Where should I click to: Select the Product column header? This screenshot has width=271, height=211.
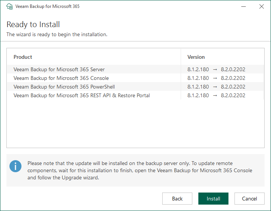[23, 57]
